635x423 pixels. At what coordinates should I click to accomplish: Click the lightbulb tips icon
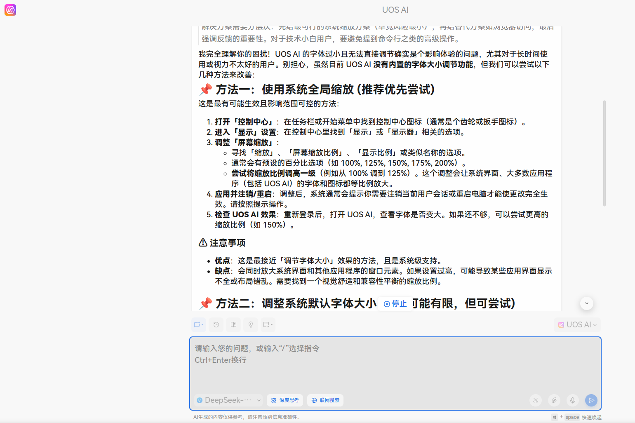(251, 325)
